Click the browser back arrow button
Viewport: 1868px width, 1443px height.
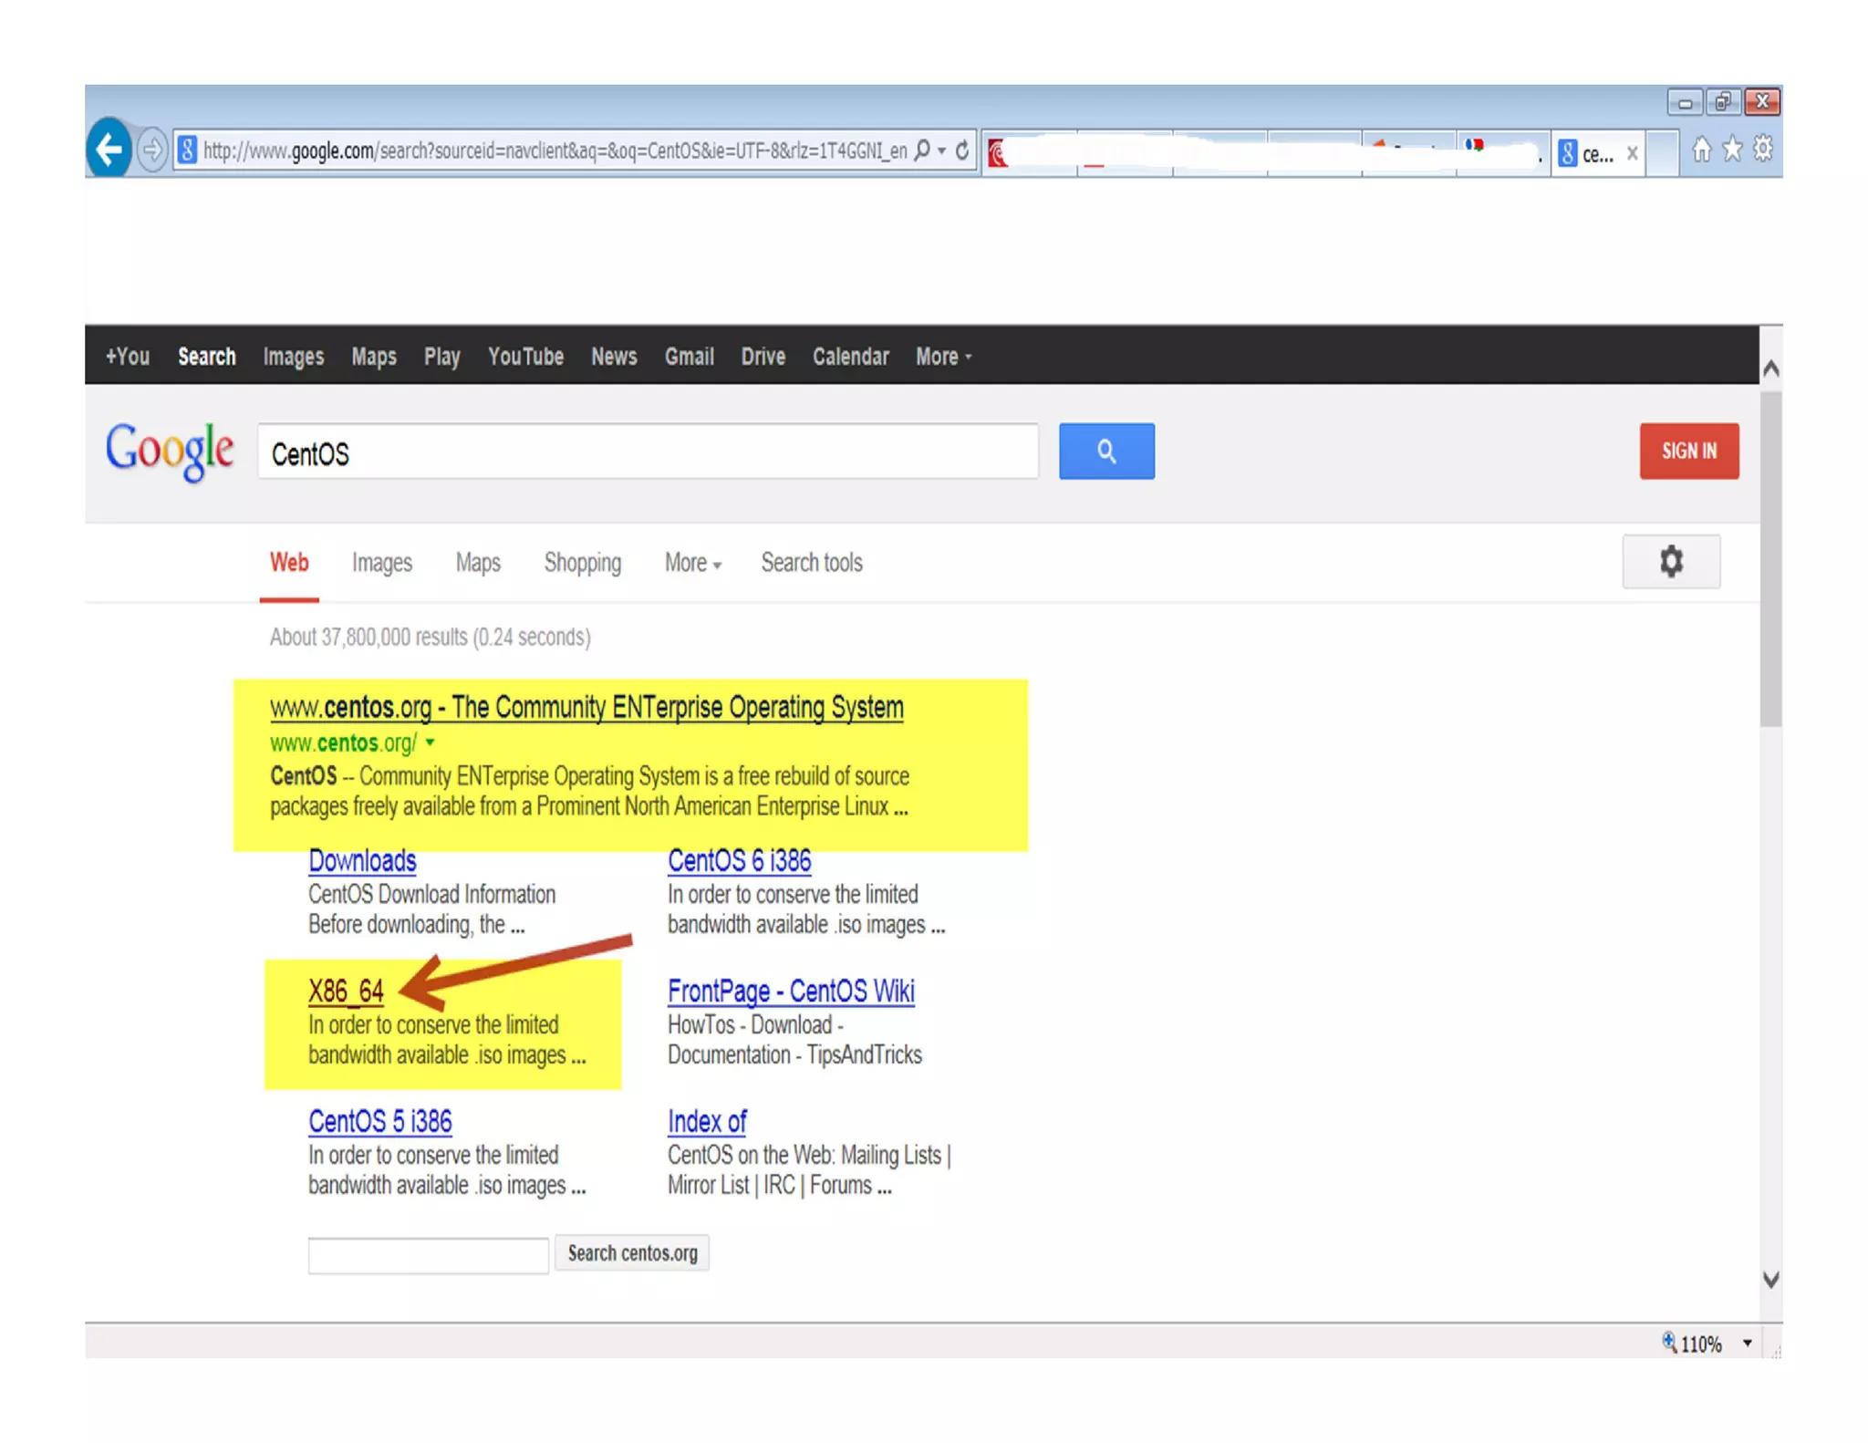pyautogui.click(x=109, y=149)
